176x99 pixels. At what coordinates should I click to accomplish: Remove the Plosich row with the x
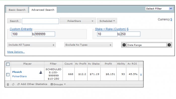pyautogui.click(x=141, y=74)
